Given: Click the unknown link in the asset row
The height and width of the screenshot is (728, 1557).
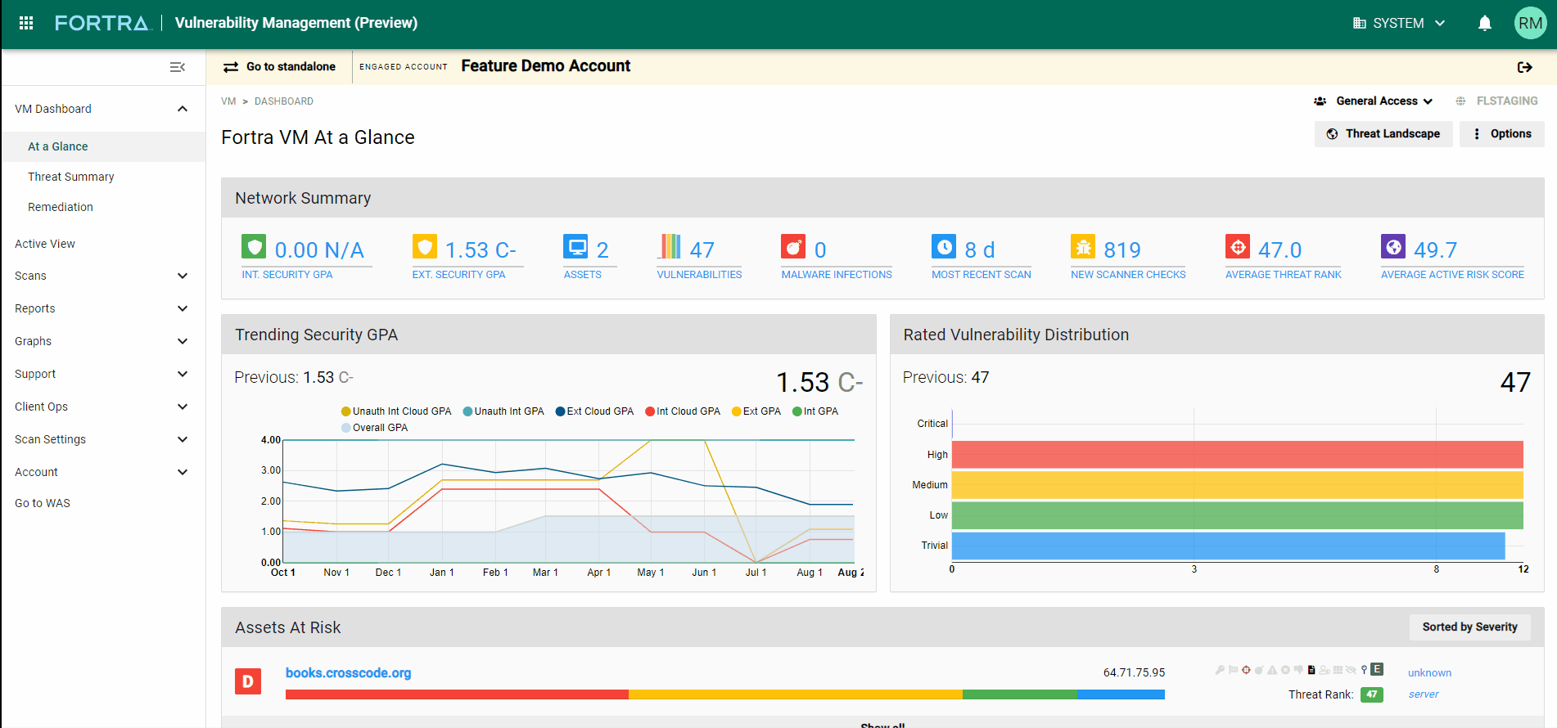Looking at the screenshot, I should tap(1429, 672).
